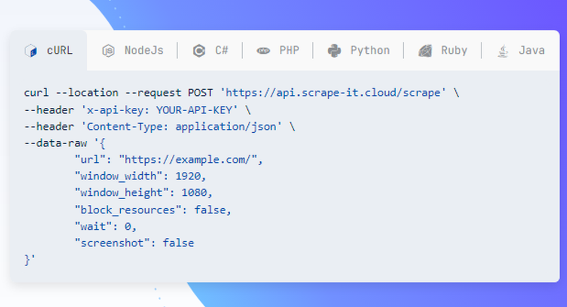Screen dimensions: 567x307
Task: Click the https://example.com/ URL value
Action: pyautogui.click(x=188, y=159)
